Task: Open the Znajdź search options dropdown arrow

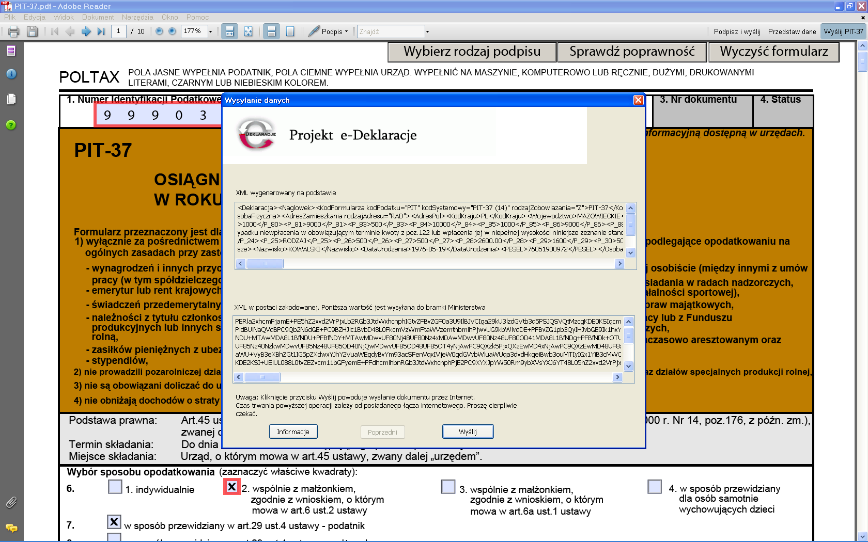Action: click(x=427, y=31)
